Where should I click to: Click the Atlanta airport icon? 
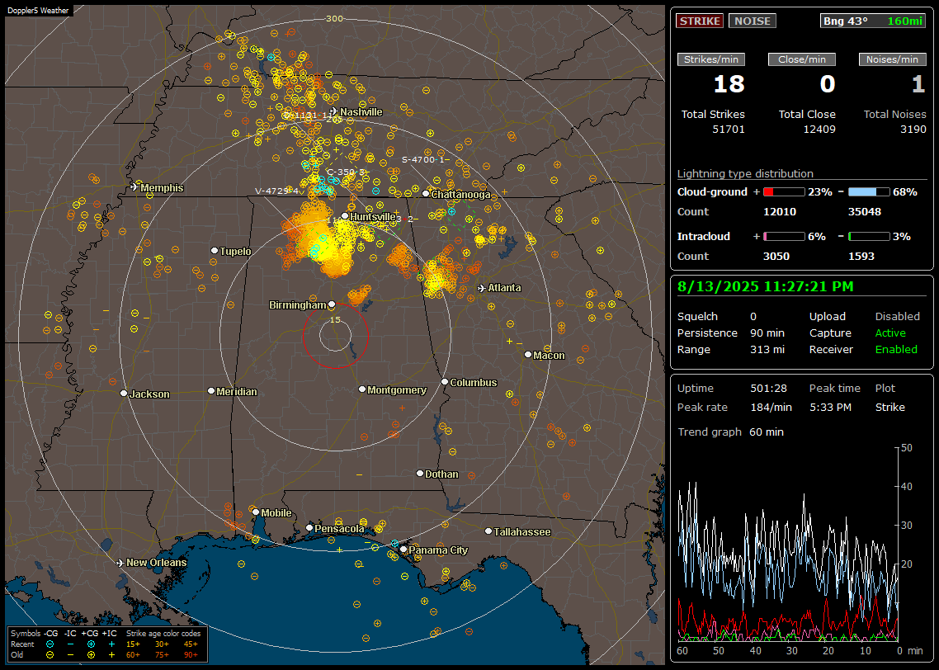(482, 288)
